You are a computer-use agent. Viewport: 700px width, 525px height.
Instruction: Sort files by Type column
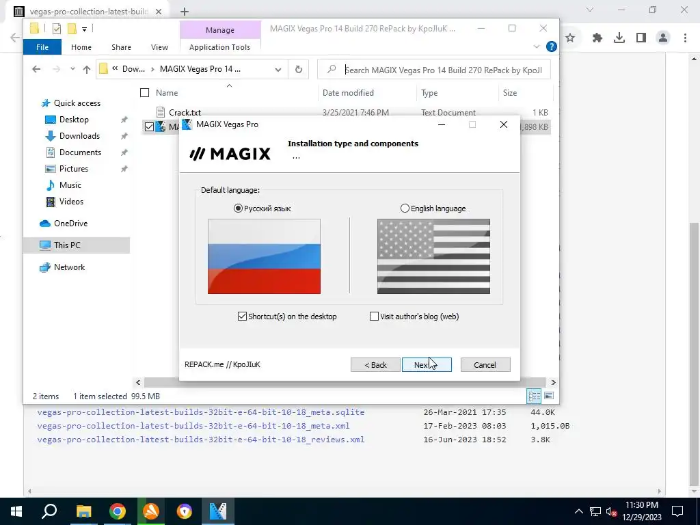pos(429,93)
